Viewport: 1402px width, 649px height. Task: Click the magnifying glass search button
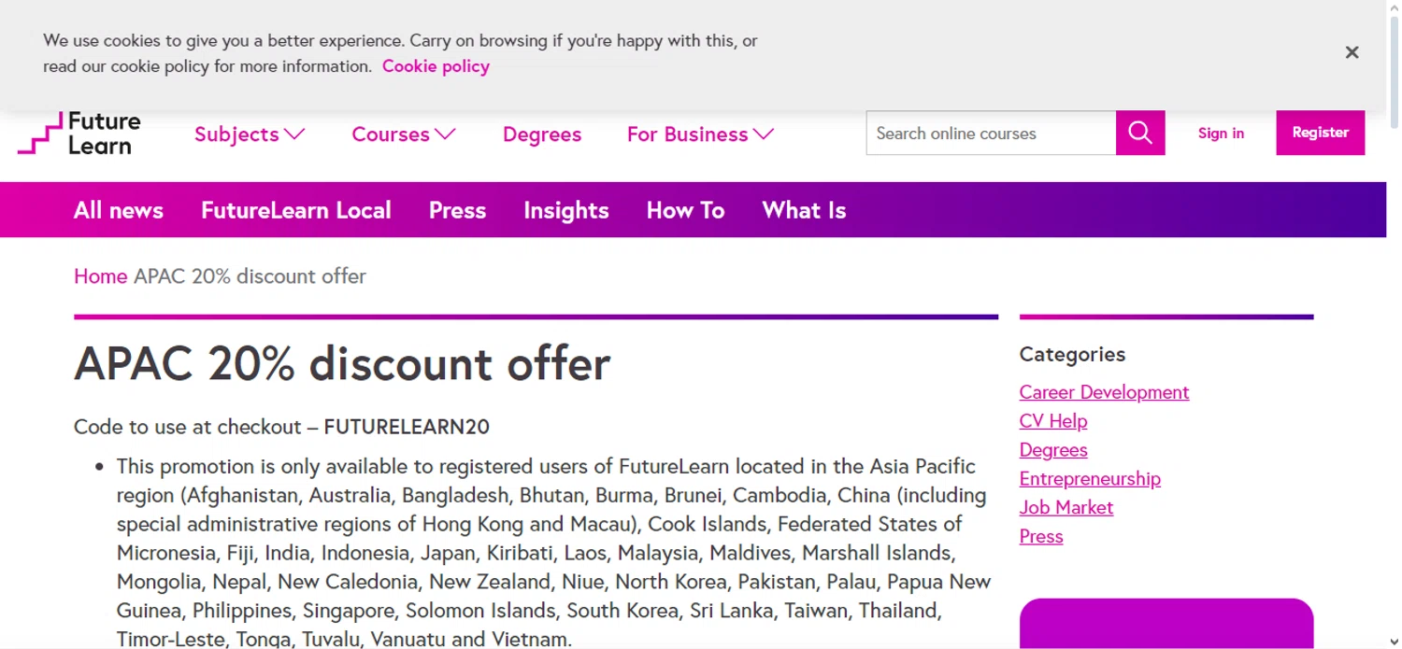point(1140,133)
